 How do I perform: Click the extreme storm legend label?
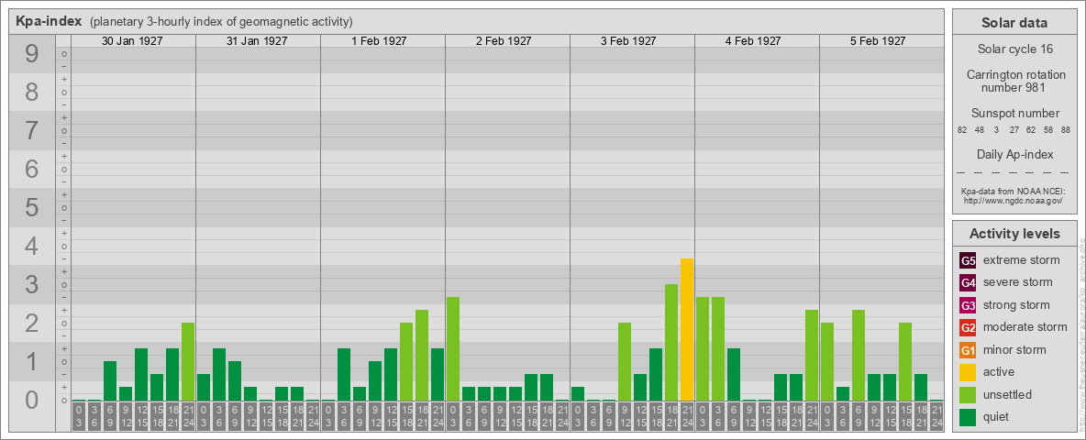pyautogui.click(x=1022, y=261)
